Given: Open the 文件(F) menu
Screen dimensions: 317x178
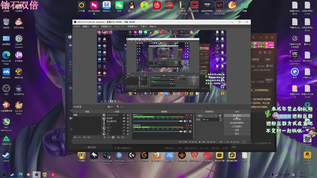Looking at the screenshot, I should [77, 27].
